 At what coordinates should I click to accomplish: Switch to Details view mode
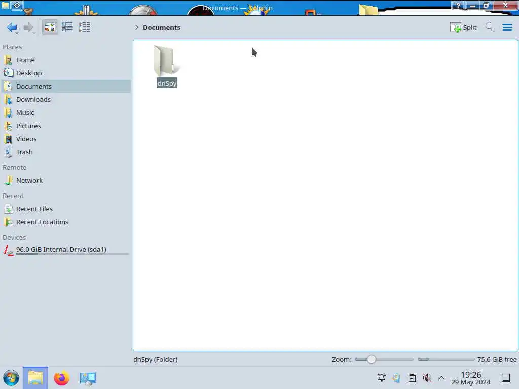pyautogui.click(x=85, y=27)
